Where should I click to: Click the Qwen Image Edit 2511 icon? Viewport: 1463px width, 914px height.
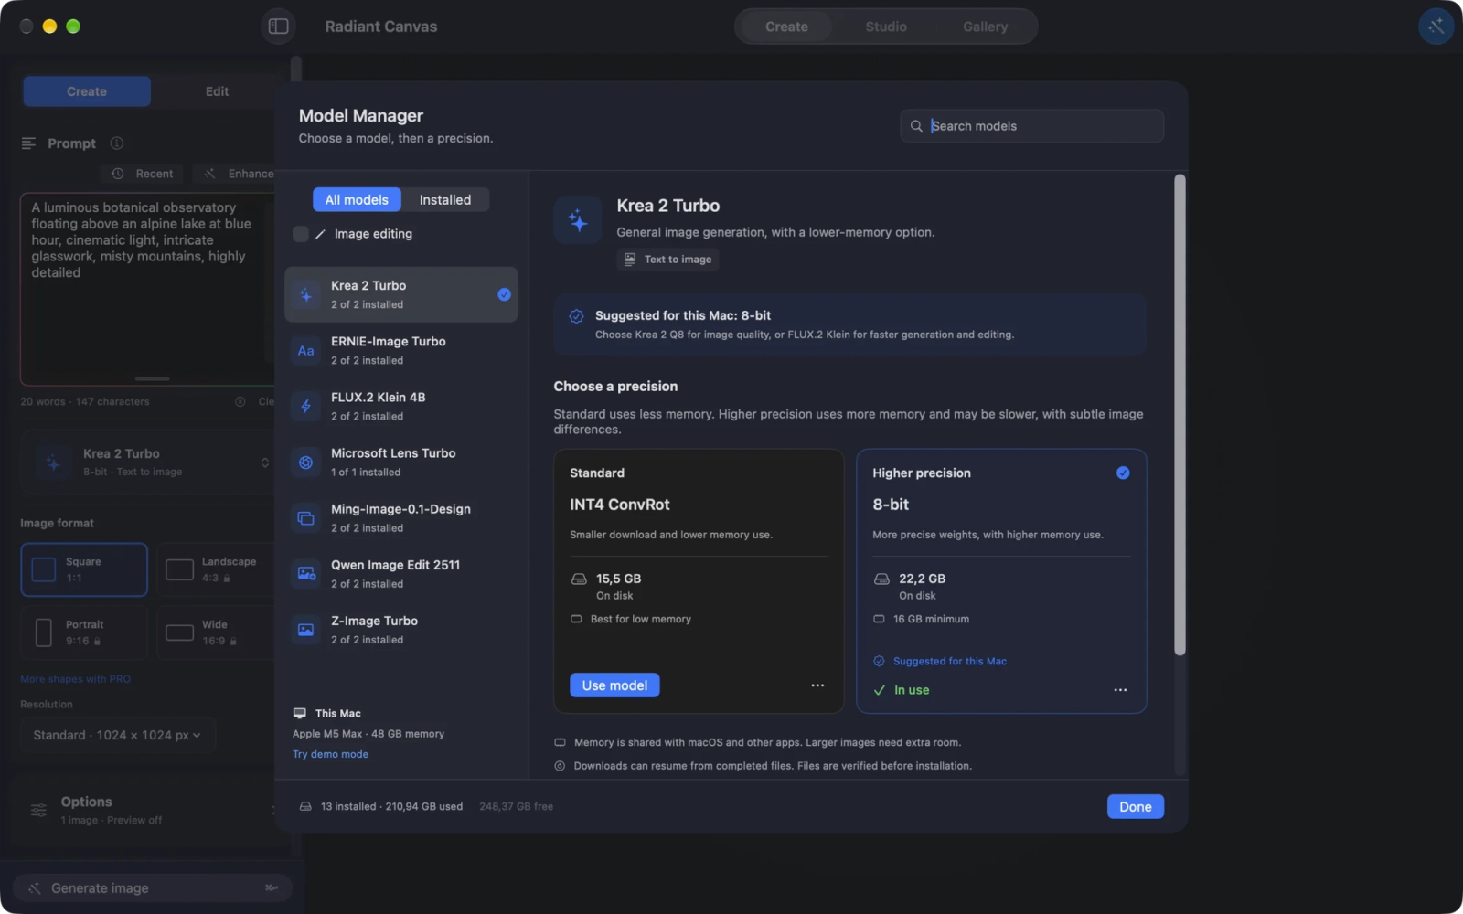[x=305, y=574]
